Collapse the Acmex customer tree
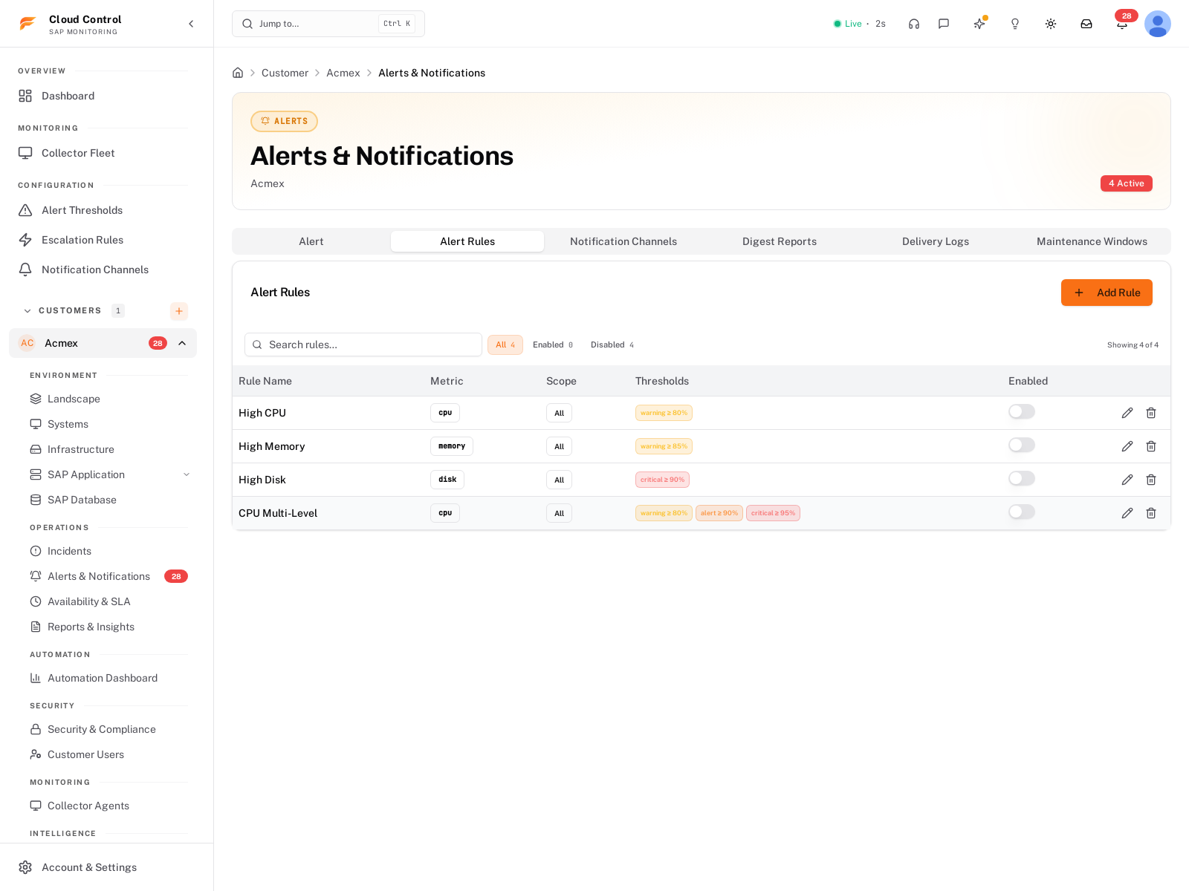Image resolution: width=1189 pixels, height=891 pixels. tap(182, 343)
